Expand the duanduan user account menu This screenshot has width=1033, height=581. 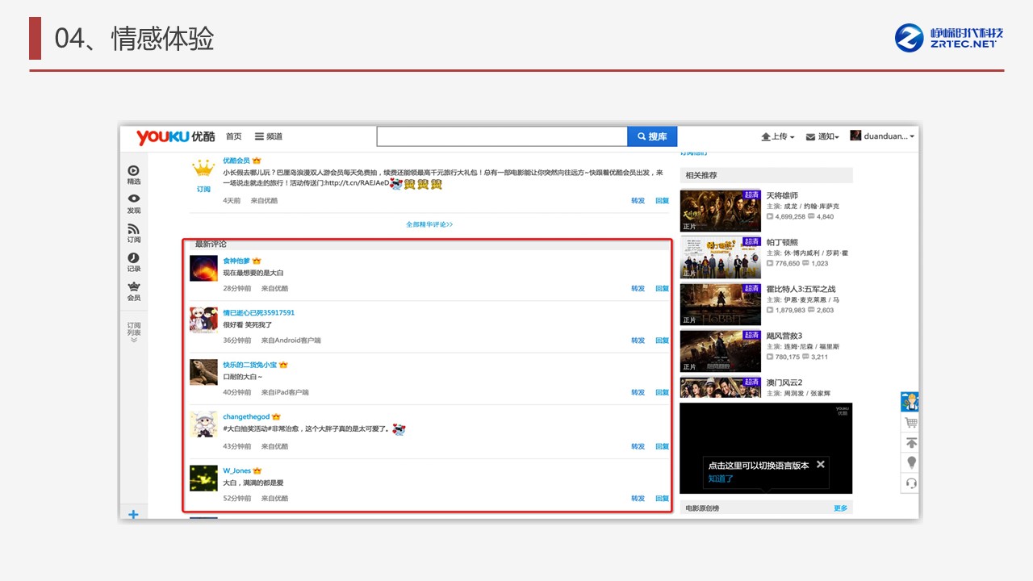[x=882, y=136]
